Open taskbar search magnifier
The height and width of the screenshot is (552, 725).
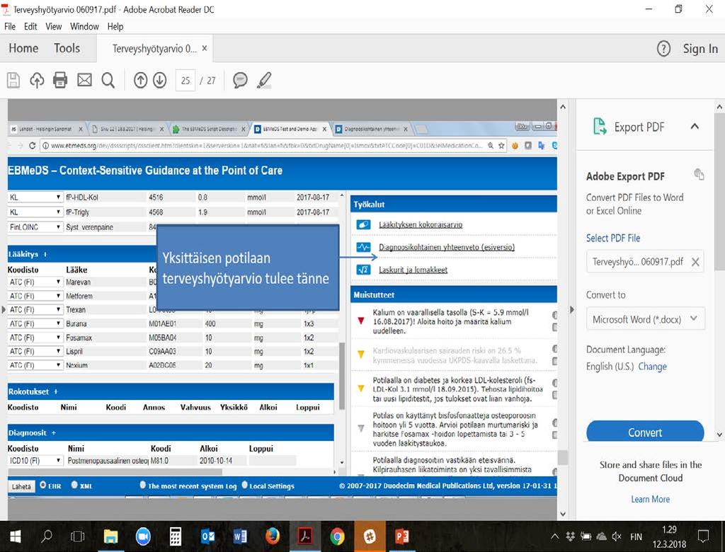point(46,536)
